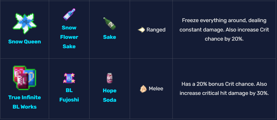277x120 pixels.
Task: Open the Sake item link
Action: pos(109,37)
